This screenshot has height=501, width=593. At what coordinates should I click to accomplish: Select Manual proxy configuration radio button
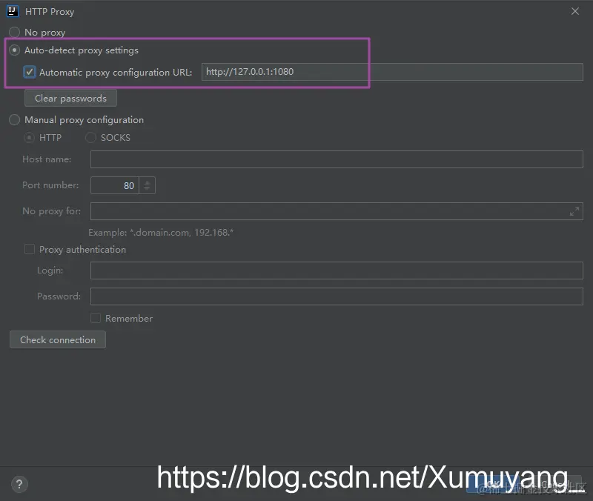[x=14, y=120]
